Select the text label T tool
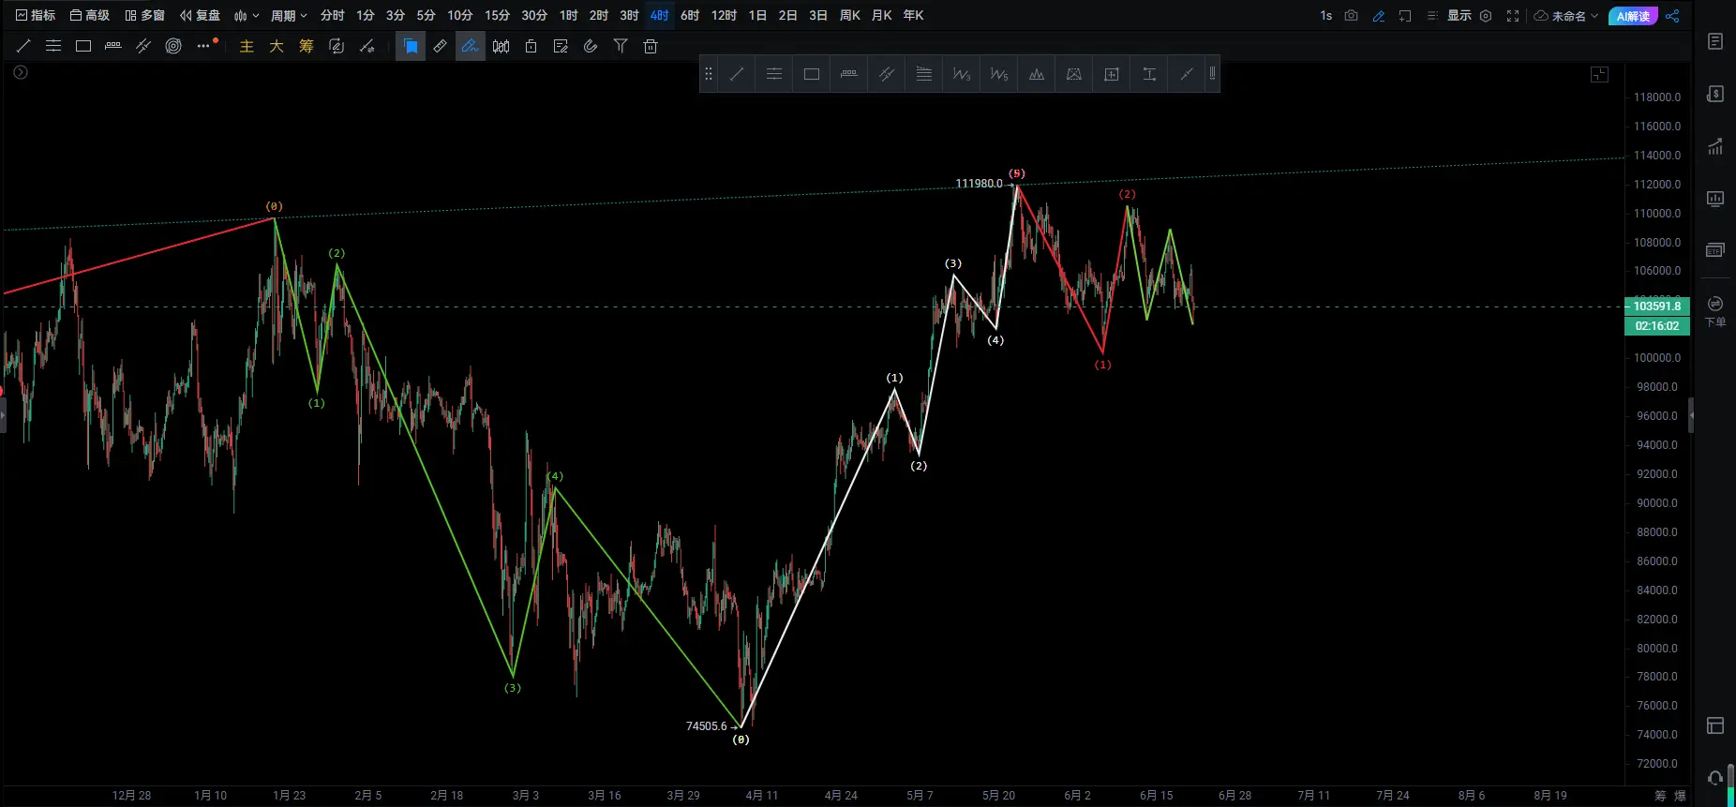This screenshot has height=807, width=1736. tap(1149, 74)
